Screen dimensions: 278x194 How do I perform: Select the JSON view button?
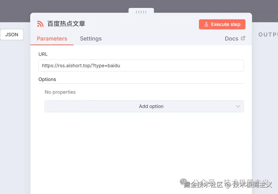tap(12, 35)
